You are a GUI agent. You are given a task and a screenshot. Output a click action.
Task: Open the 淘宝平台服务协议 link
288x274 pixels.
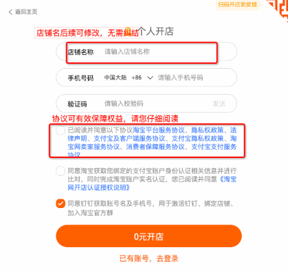159,130
